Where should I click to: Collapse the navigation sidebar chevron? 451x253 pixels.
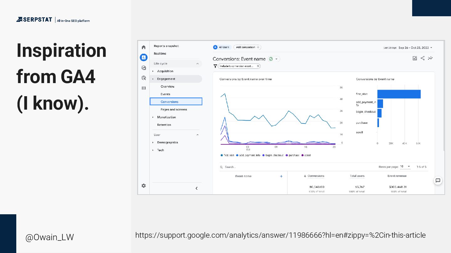[196, 188]
